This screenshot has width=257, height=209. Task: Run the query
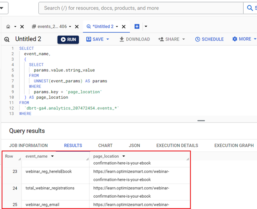point(68,40)
